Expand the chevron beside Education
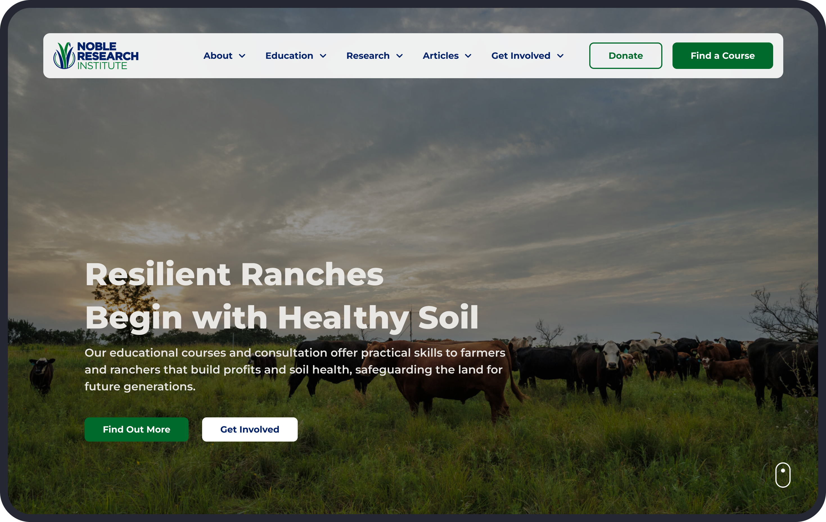The width and height of the screenshot is (826, 522). click(323, 56)
